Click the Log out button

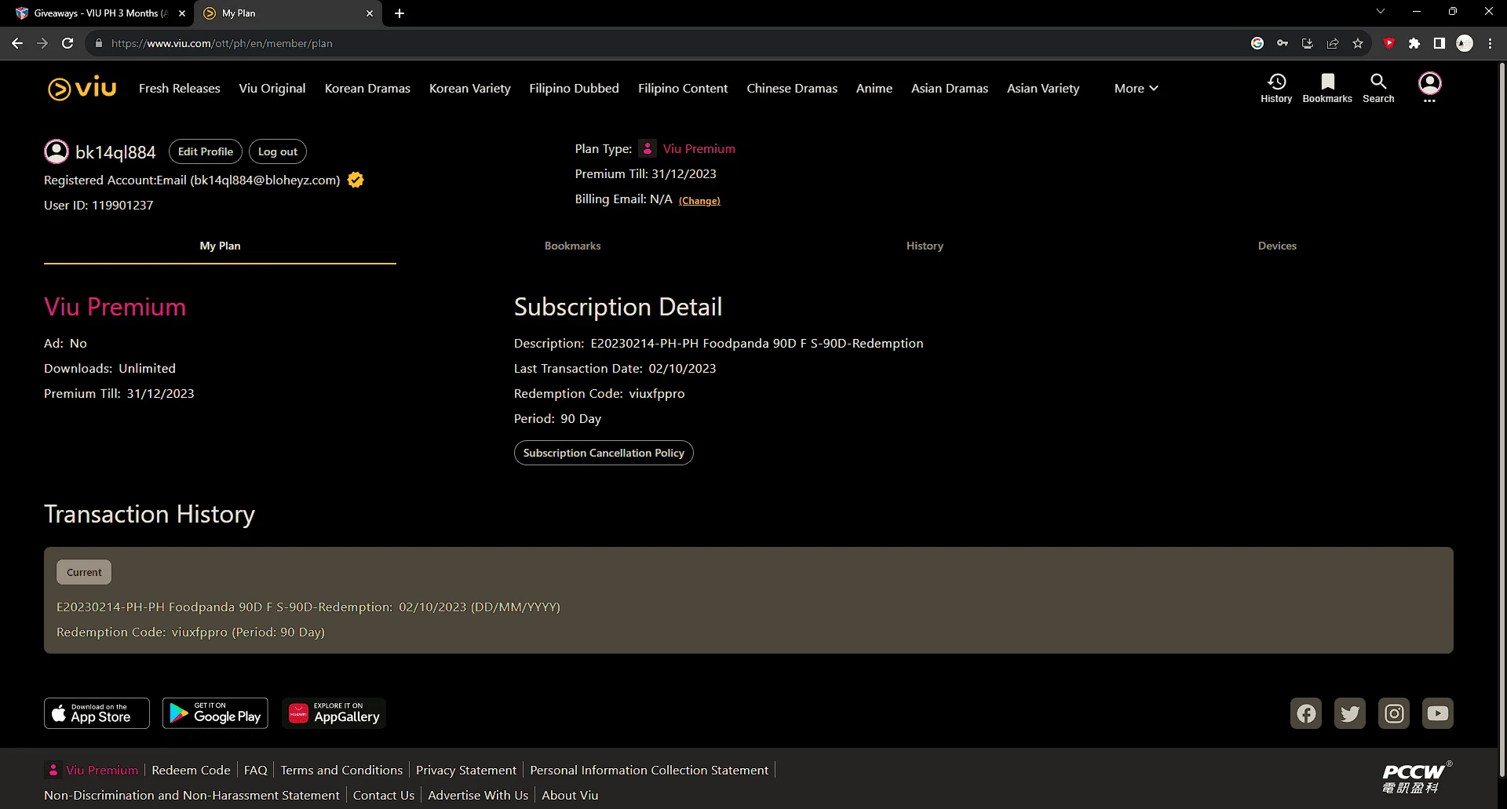(278, 151)
